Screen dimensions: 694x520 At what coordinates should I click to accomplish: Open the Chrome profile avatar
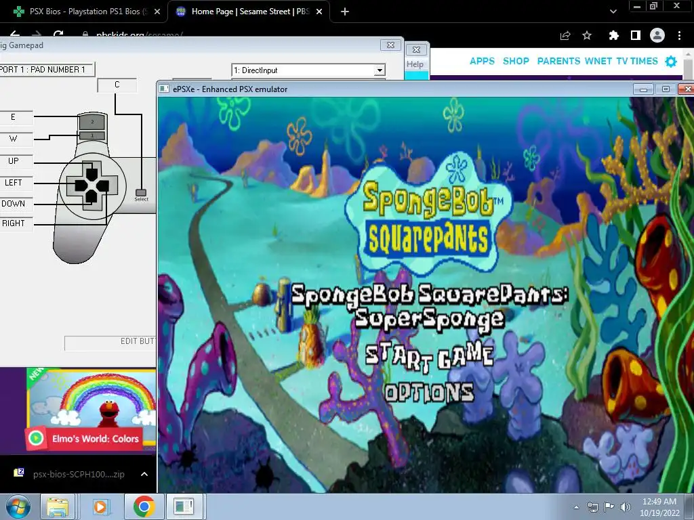(x=657, y=35)
